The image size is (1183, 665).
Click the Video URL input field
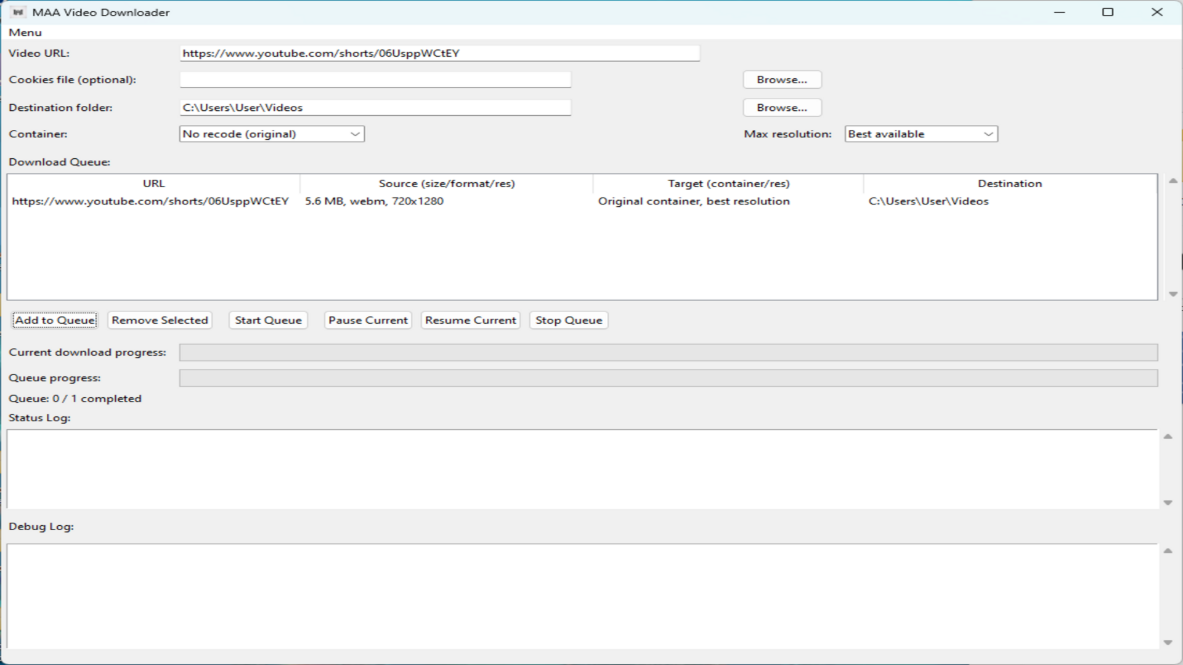coord(439,53)
